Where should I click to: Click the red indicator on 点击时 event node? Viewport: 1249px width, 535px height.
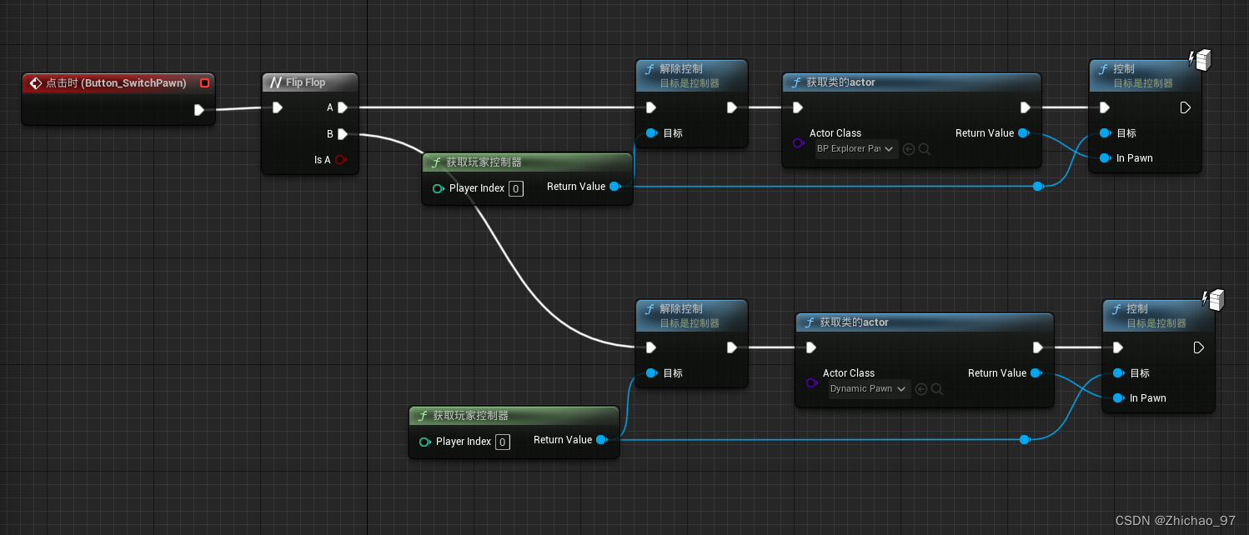click(204, 82)
